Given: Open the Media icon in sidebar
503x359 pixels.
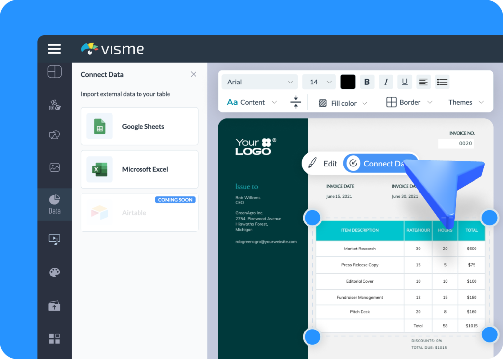Looking at the screenshot, I should pos(54,239).
